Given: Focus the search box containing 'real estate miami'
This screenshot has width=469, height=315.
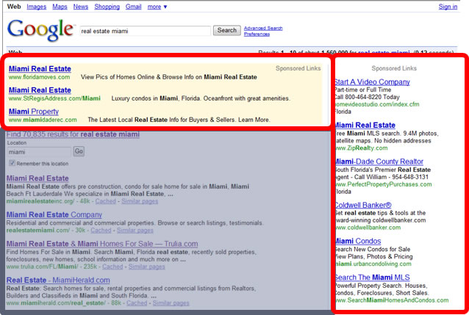Looking at the screenshot, I should pyautogui.click(x=146, y=31).
